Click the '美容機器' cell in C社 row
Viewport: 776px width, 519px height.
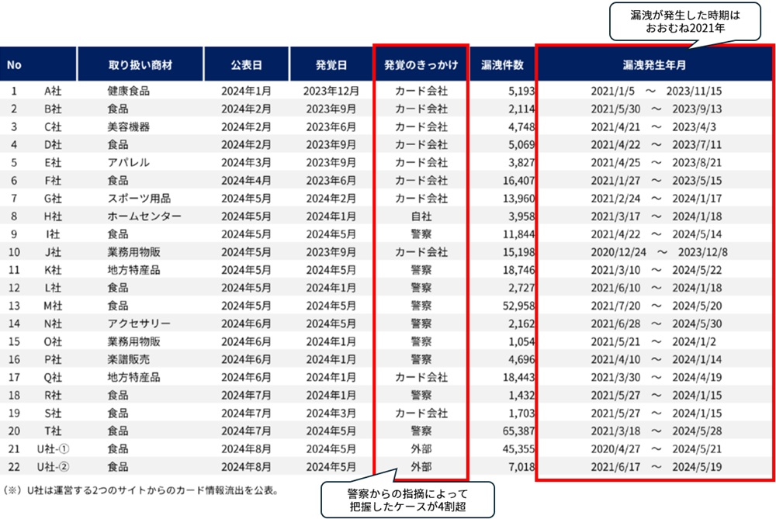click(128, 126)
